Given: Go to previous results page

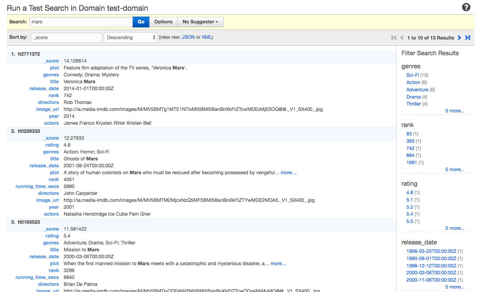Looking at the screenshot, I should pos(402,38).
